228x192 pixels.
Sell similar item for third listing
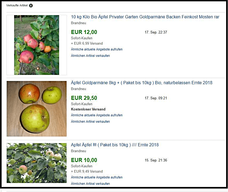tap(90, 184)
